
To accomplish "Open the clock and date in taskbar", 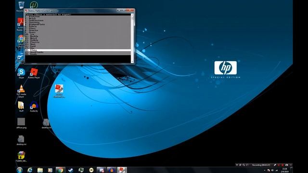I will pos(284,170).
